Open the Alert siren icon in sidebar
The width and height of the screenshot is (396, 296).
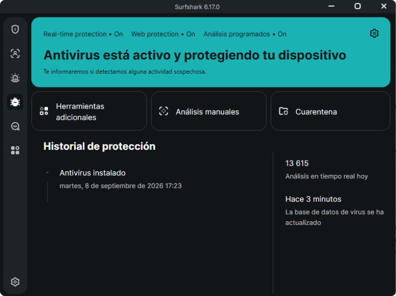click(x=15, y=78)
